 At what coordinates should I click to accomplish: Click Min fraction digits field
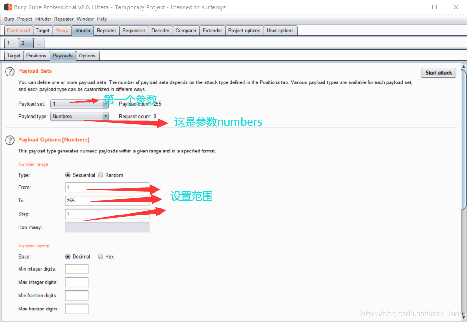77,296
